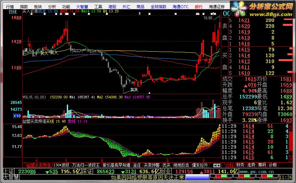
Task: Select buy level 5 price 1610
Action: tap(244, 73)
